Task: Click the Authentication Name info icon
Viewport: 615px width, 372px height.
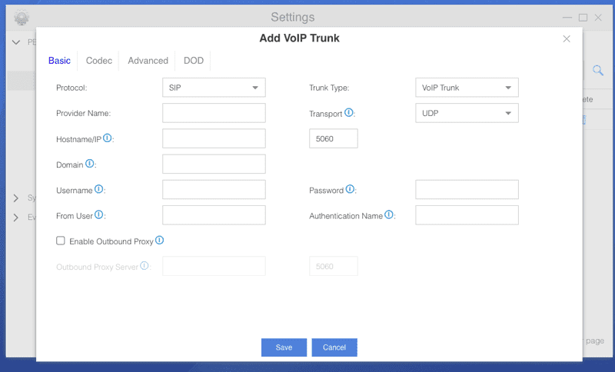Action: 389,215
